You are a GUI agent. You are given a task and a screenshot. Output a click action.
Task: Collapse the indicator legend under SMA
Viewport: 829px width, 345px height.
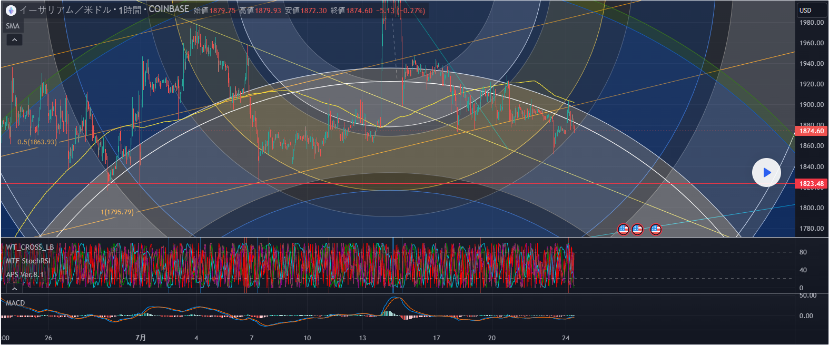point(14,40)
